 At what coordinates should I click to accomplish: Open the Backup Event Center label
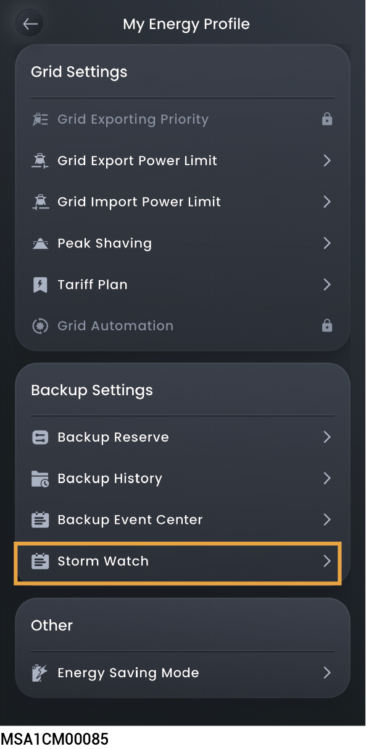[x=130, y=520]
